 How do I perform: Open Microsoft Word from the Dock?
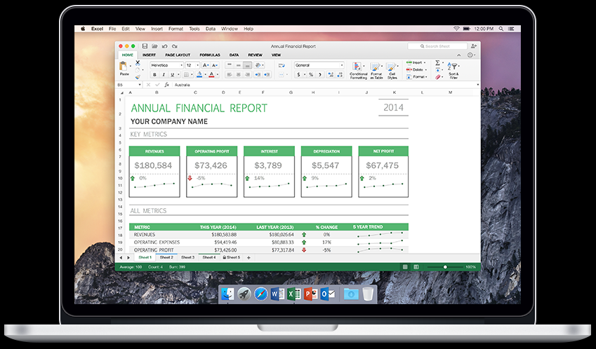277,294
